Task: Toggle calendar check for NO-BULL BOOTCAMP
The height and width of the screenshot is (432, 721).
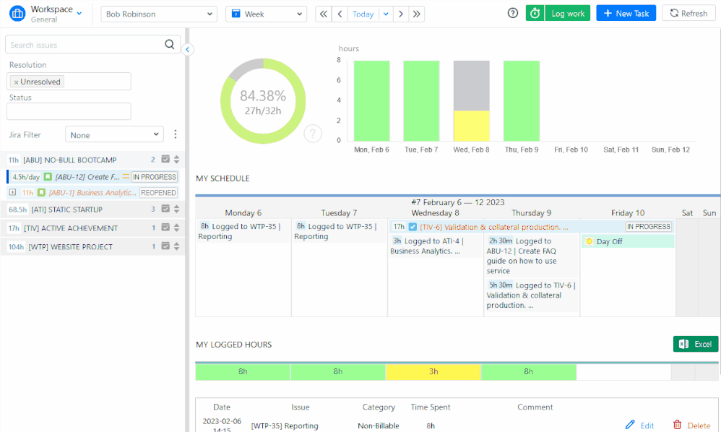Action: (165, 159)
